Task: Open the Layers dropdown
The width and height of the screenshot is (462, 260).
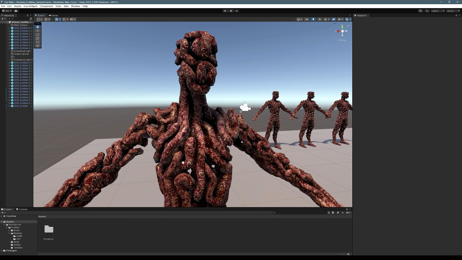Action: [x=438, y=11]
